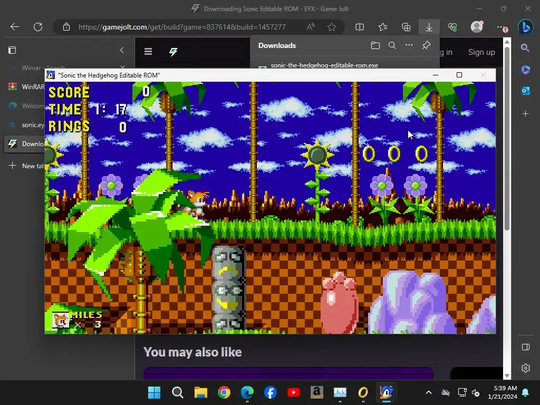
Task: Click the first recommended game thumbnail
Action: [x=288, y=373]
